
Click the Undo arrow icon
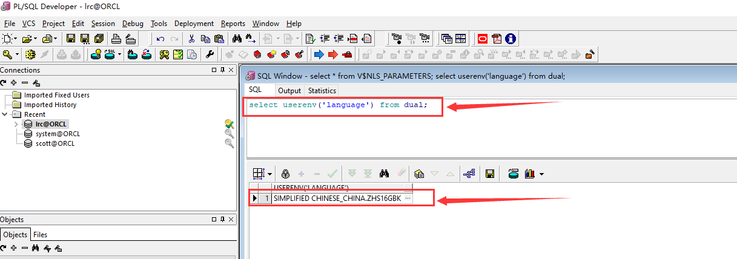click(x=160, y=39)
